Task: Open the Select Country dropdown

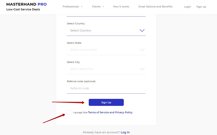Action: coord(106,31)
